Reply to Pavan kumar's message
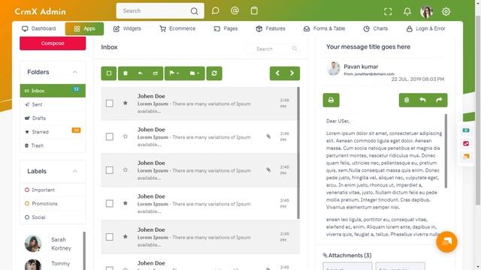This screenshot has height=270, width=481. (422, 100)
